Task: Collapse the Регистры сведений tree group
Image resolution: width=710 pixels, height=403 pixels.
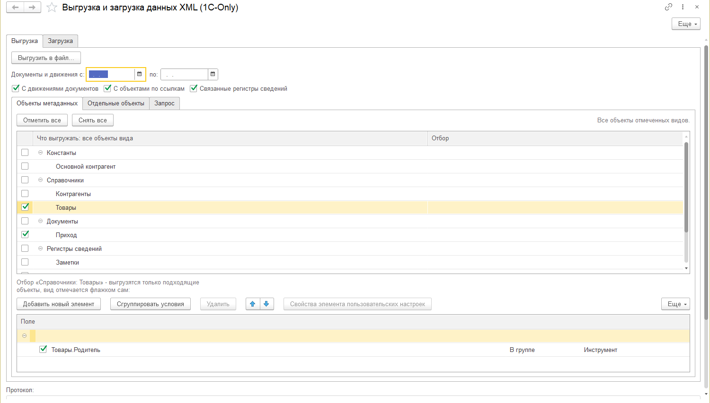Action: click(40, 249)
